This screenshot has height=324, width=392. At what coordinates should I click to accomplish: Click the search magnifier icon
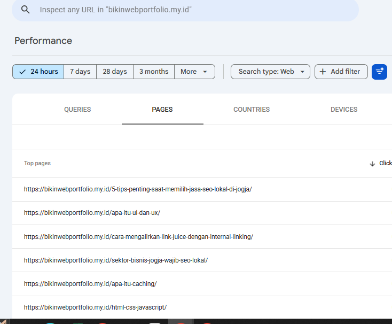[x=25, y=10]
